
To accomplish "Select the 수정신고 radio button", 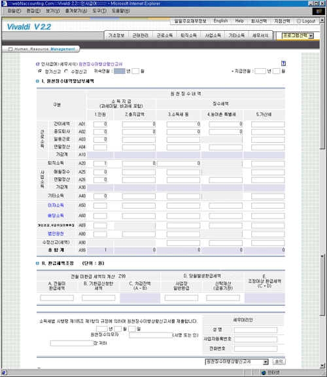I will coord(66,71).
